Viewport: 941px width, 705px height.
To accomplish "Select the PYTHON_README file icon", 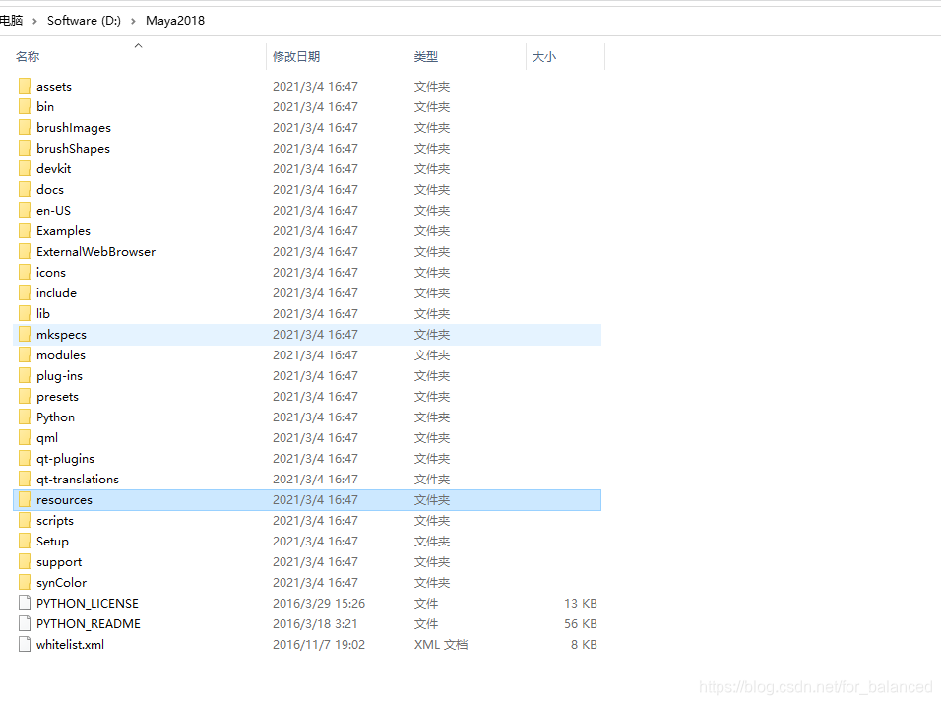I will click(x=25, y=624).
